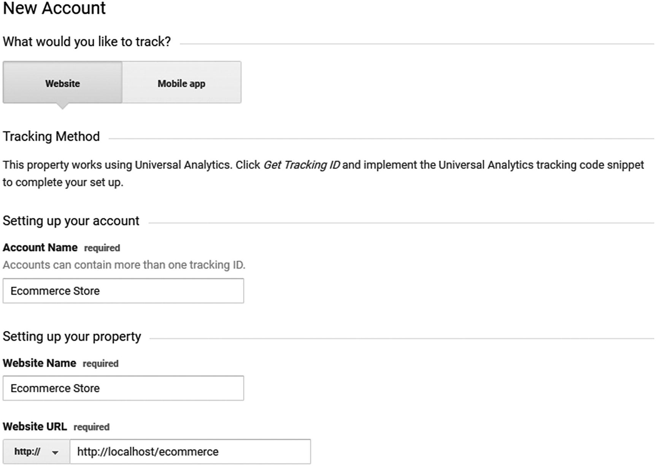Click the "required" tag beside Account Name
The height and width of the screenshot is (466, 656).
click(102, 248)
